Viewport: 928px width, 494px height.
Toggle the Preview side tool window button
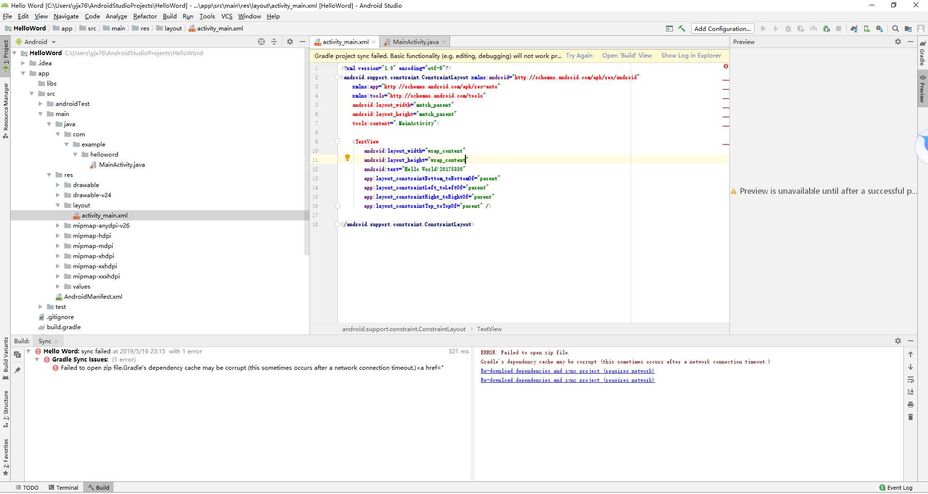point(922,88)
